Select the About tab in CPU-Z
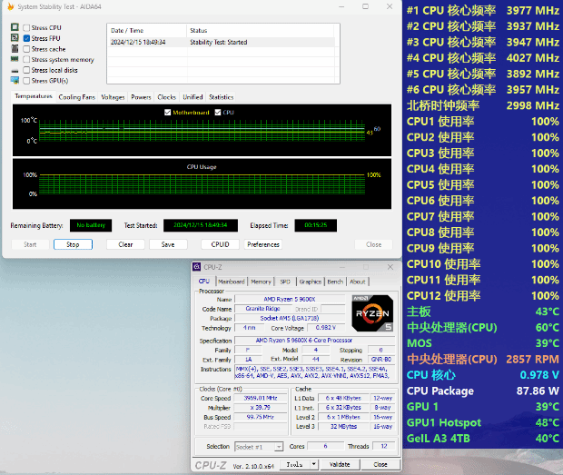 point(358,282)
